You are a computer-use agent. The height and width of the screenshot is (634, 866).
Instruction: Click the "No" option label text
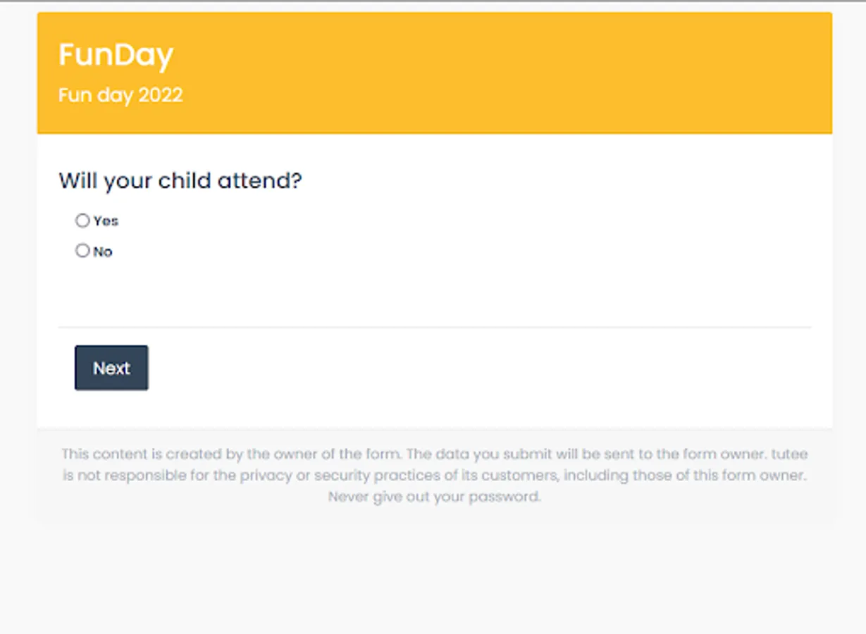tap(103, 252)
